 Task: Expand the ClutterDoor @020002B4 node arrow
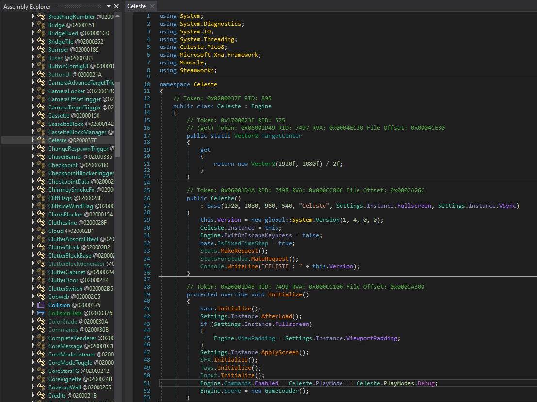[33, 280]
